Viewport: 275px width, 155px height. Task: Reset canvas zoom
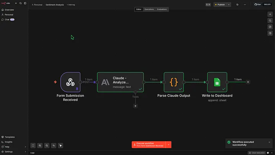tap(54, 145)
